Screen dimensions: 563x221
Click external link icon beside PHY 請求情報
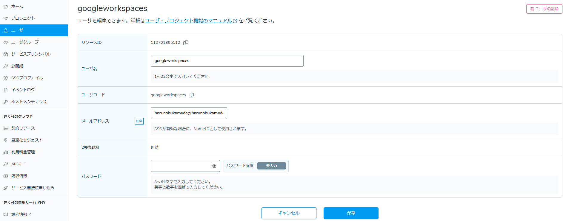[x=30, y=214]
